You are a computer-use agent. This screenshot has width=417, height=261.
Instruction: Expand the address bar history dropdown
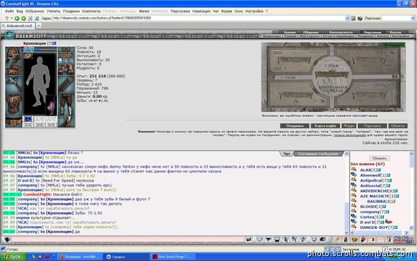[x=347, y=18]
